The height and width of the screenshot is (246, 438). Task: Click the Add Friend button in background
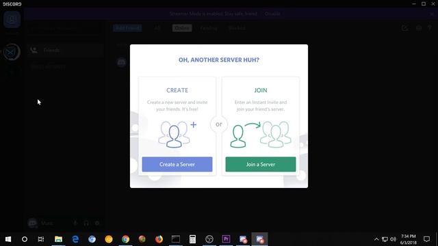point(127,28)
